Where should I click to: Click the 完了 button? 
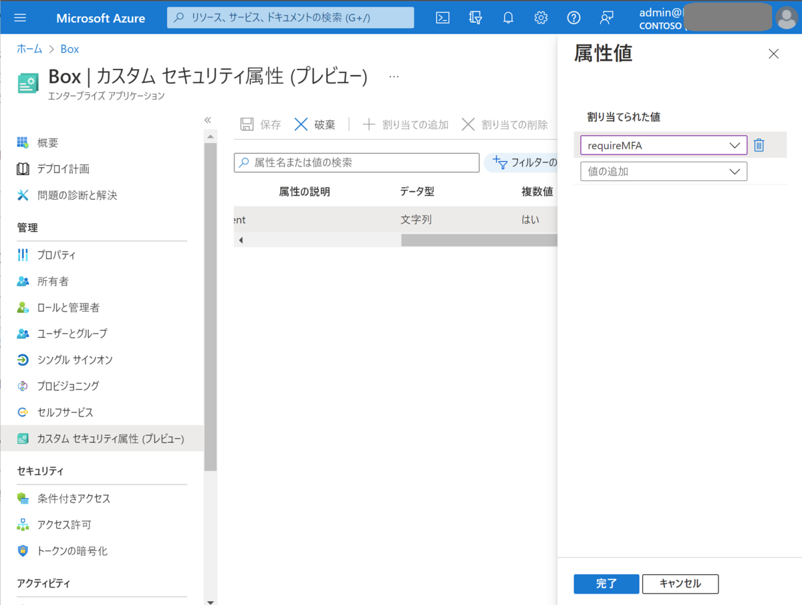point(606,584)
